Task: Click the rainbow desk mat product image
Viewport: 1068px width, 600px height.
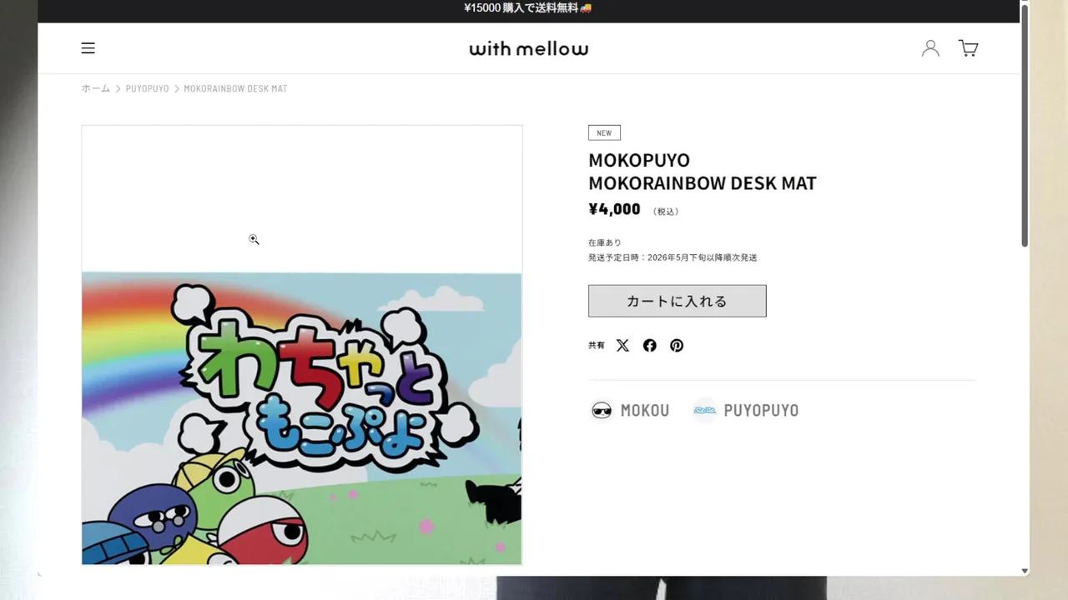Action: coord(301,417)
